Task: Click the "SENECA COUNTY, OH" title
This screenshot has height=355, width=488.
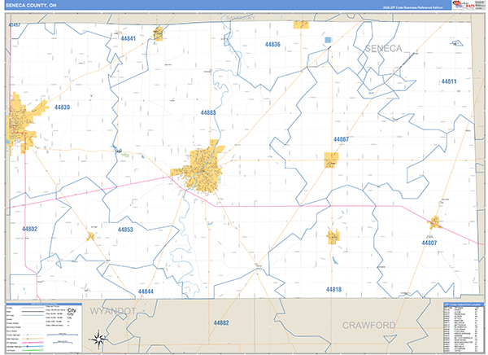Action: (x=31, y=6)
